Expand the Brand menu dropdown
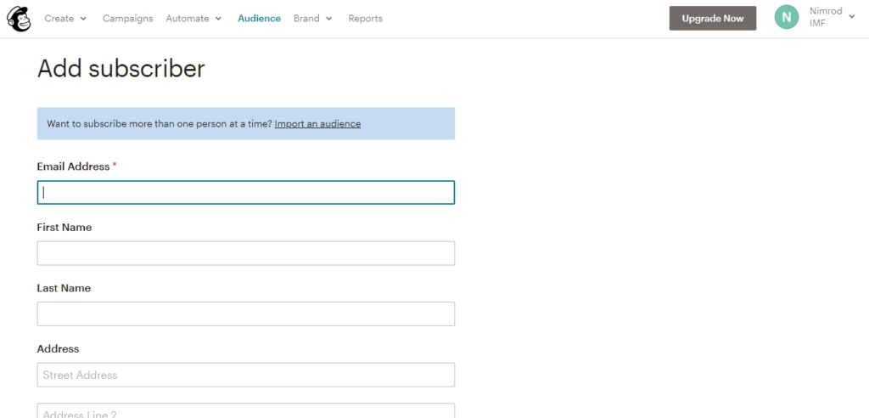 313,19
